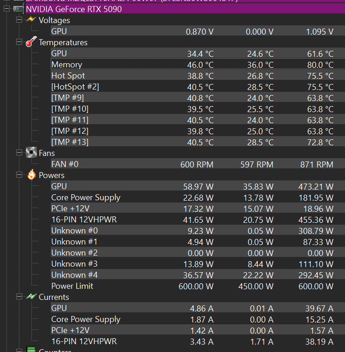Select the PCIe +12V power row
The image size is (345, 352).
(x=198, y=209)
